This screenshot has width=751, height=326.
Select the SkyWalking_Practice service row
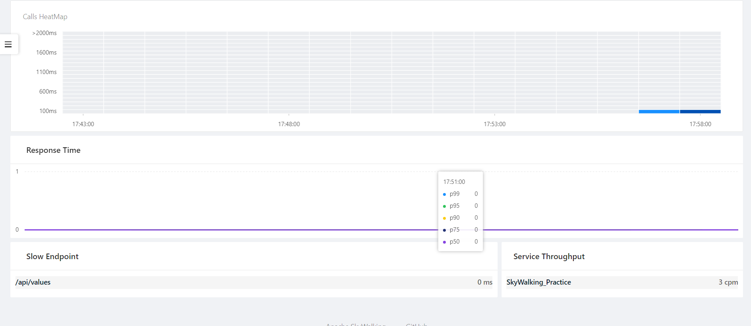point(622,282)
